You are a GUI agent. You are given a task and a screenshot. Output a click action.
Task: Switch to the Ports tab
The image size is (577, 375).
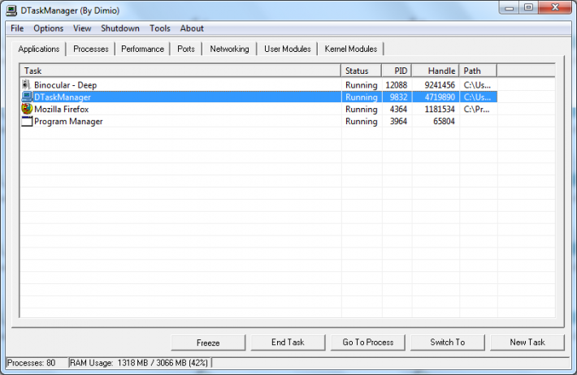186,49
